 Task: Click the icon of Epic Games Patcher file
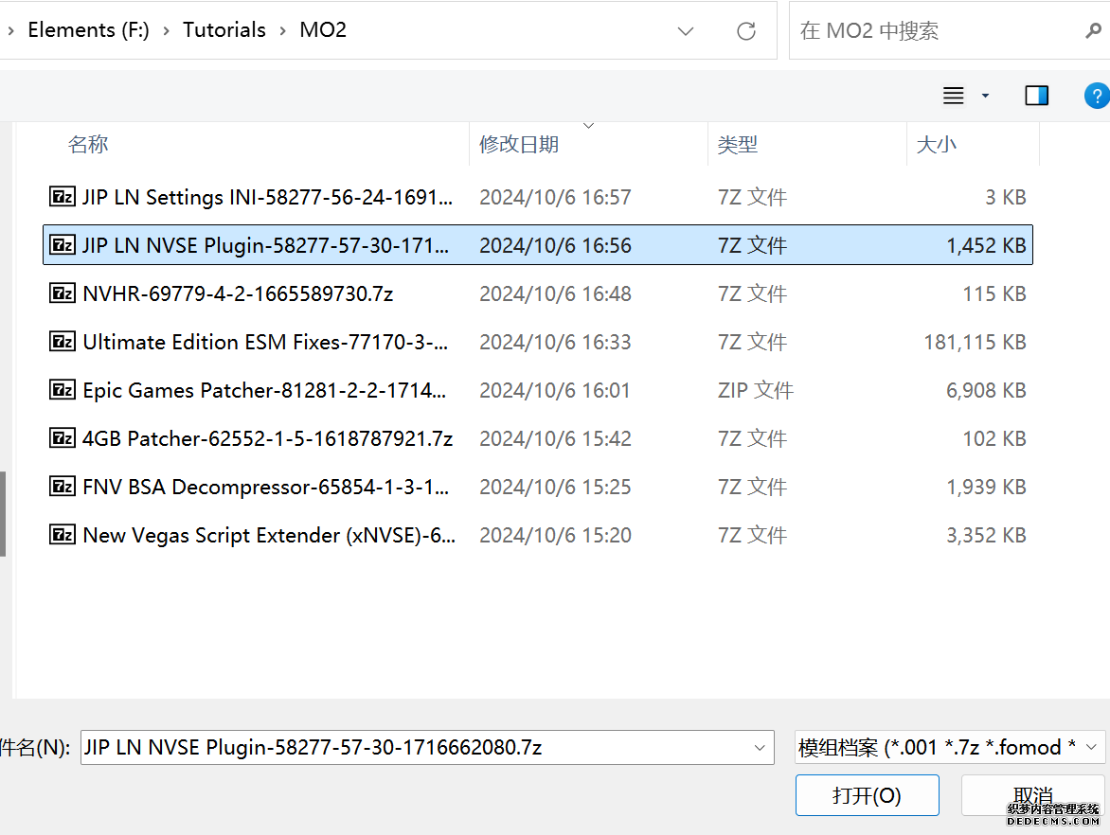[x=63, y=390]
